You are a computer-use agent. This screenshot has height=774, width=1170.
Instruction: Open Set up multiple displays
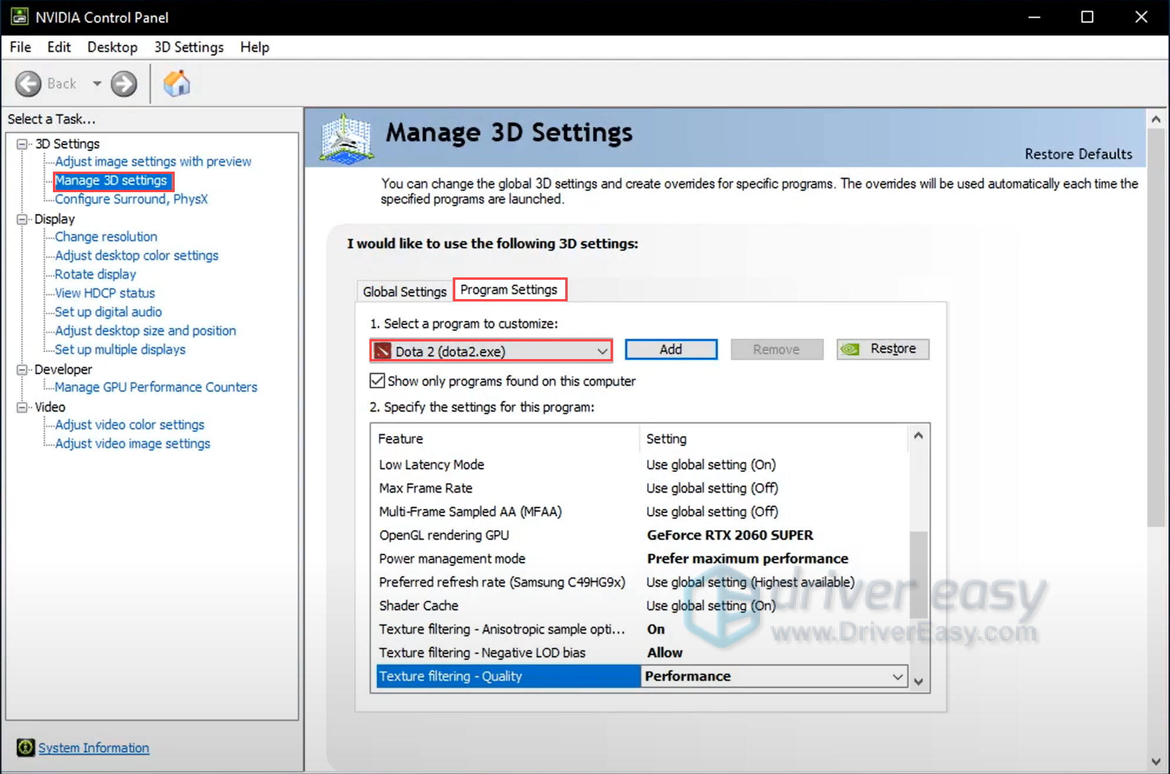(120, 350)
